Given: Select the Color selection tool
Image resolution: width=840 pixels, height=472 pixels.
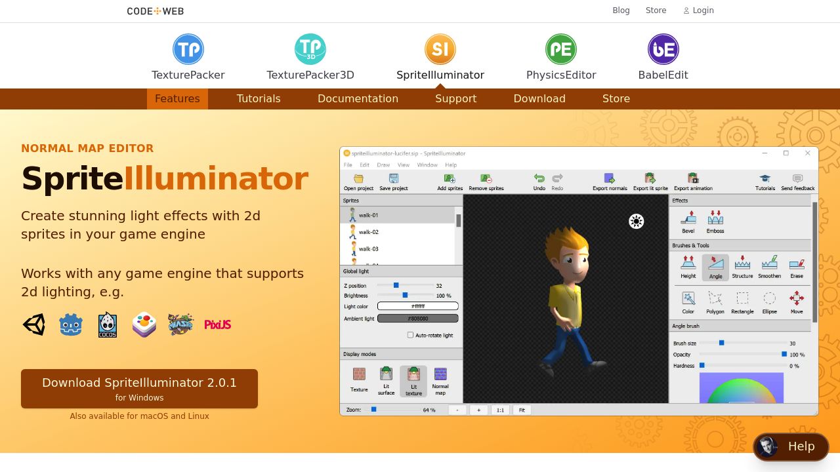Looking at the screenshot, I should click(x=688, y=298).
